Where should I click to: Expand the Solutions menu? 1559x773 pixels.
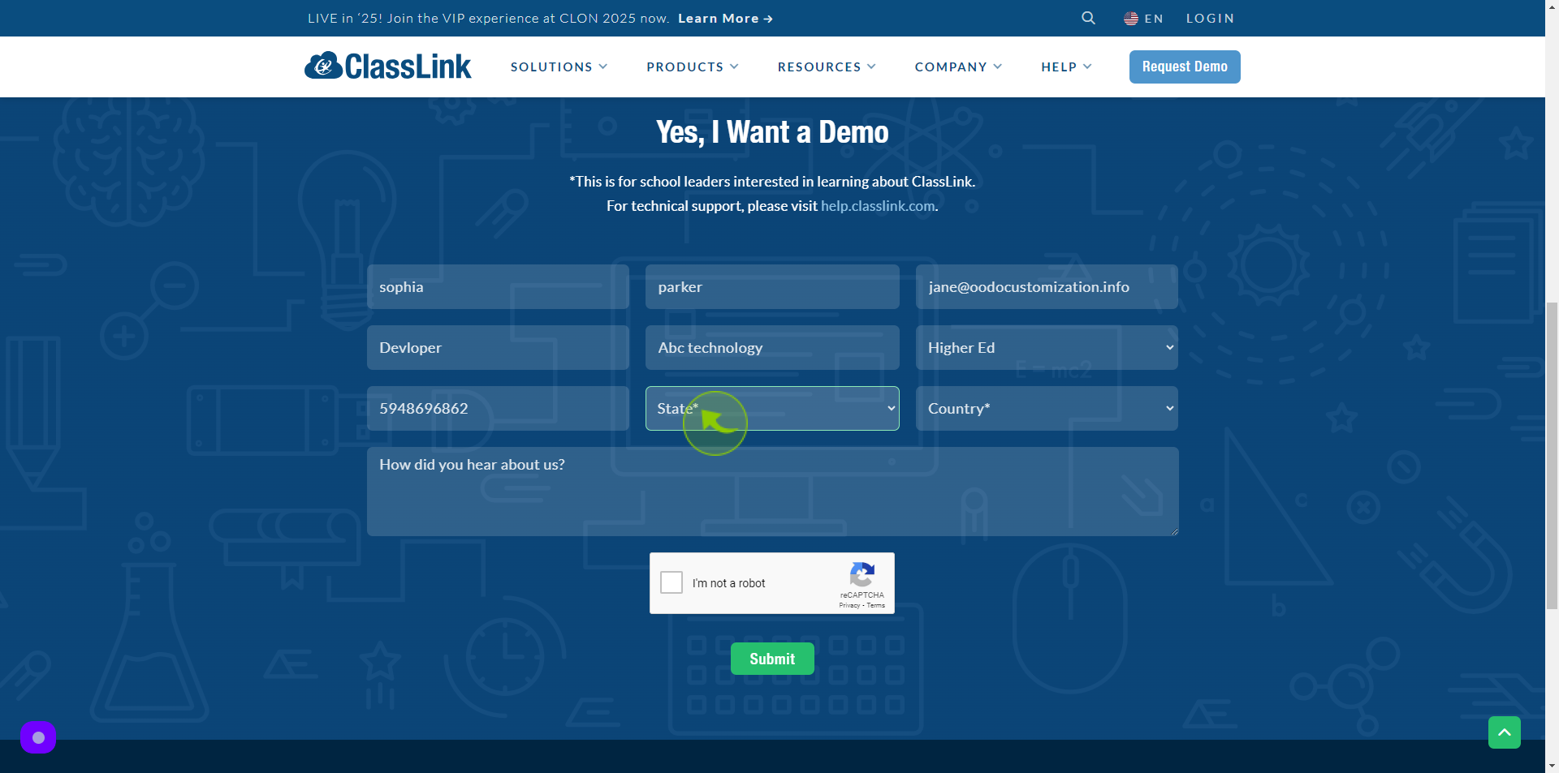[x=559, y=67]
